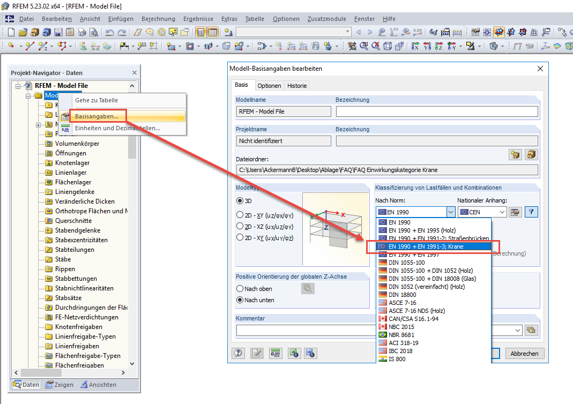Open the Zusatzmodule menu
This screenshot has width=573, height=404.
pyautogui.click(x=326, y=19)
